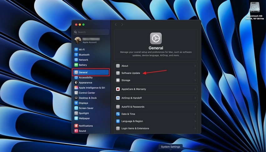This screenshot has height=152, width=266.
Task: Click the Date & Time text label
Action: point(128,114)
